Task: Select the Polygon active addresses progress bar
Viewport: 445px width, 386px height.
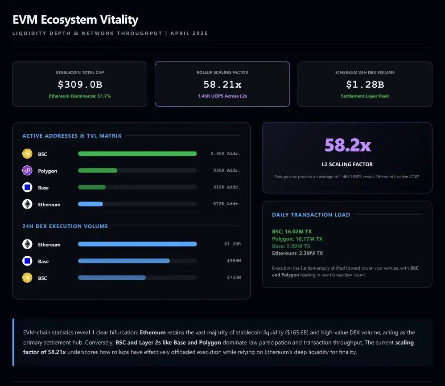Action: 137,170
